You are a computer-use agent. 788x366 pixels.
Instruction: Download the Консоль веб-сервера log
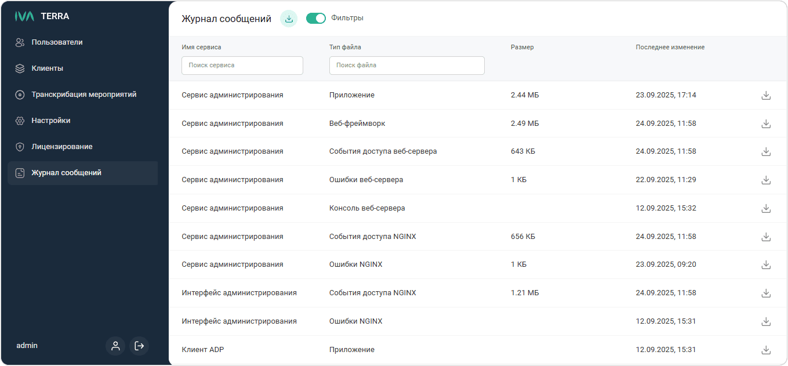pos(765,208)
